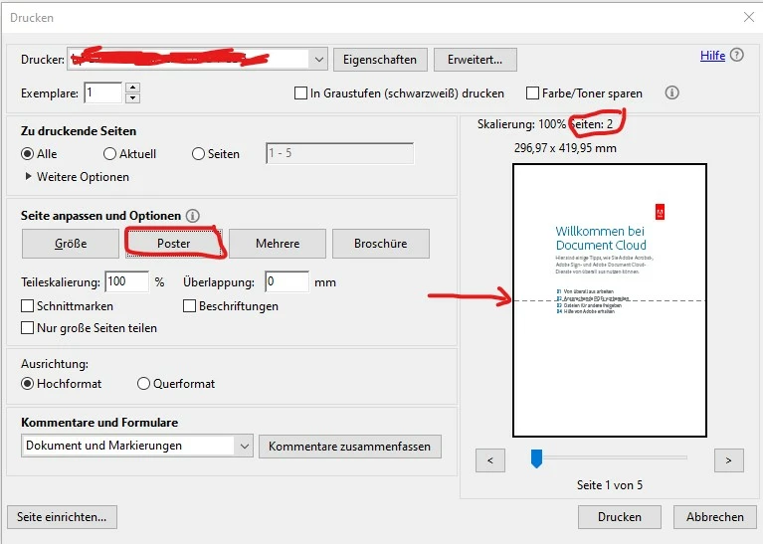Select the Alle pages radio button
Image resolution: width=763 pixels, height=544 pixels.
click(x=27, y=154)
